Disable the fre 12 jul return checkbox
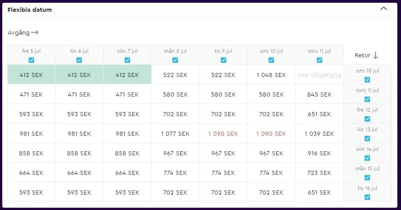401x210 pixels. (x=367, y=119)
